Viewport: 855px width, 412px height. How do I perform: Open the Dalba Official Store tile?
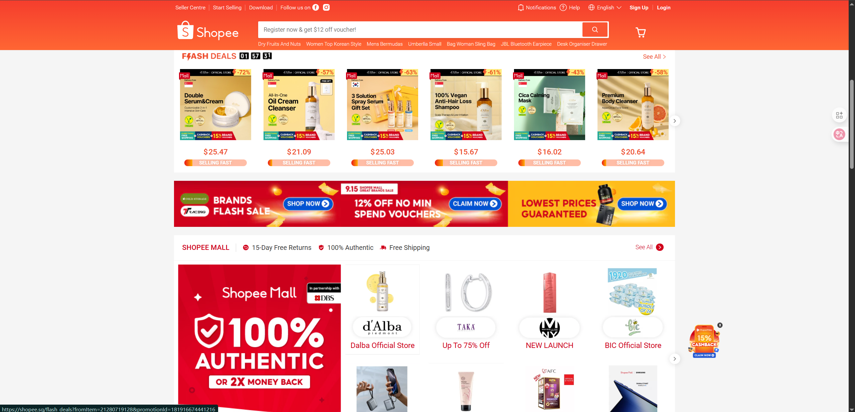(382, 309)
